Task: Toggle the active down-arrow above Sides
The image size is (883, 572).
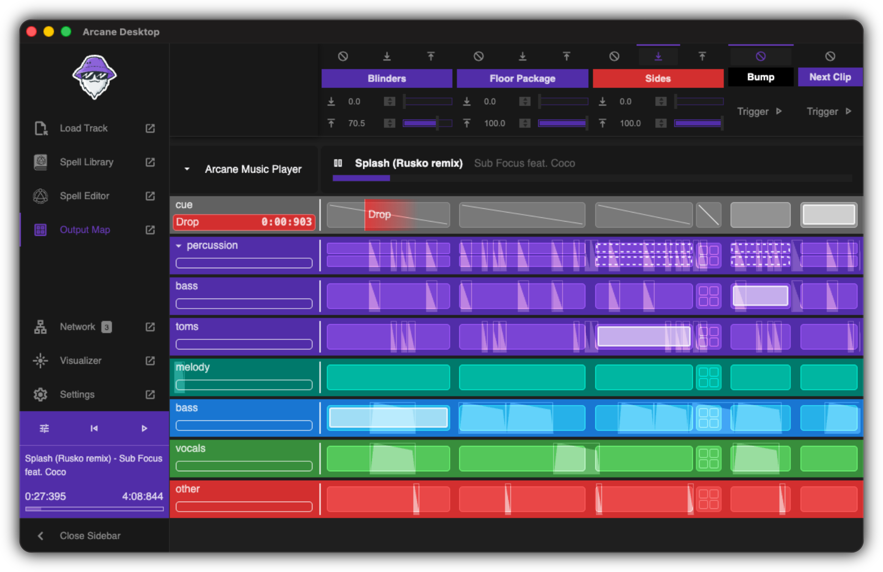Action: click(658, 56)
